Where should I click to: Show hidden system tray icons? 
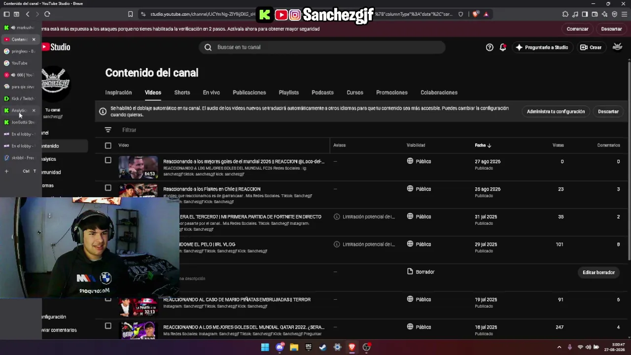tap(559, 347)
